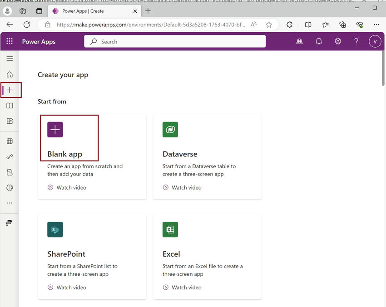Click the green Dataverse icon
Screen dimensions: 386x307
click(170, 130)
